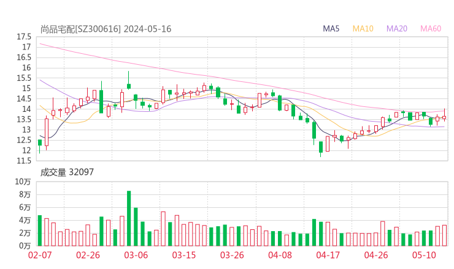Click the 4万 volume axis label
The width and height of the screenshot is (454, 269).
click(x=25, y=220)
